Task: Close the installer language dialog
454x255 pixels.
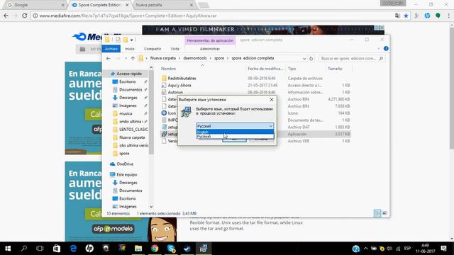Action: point(271,99)
